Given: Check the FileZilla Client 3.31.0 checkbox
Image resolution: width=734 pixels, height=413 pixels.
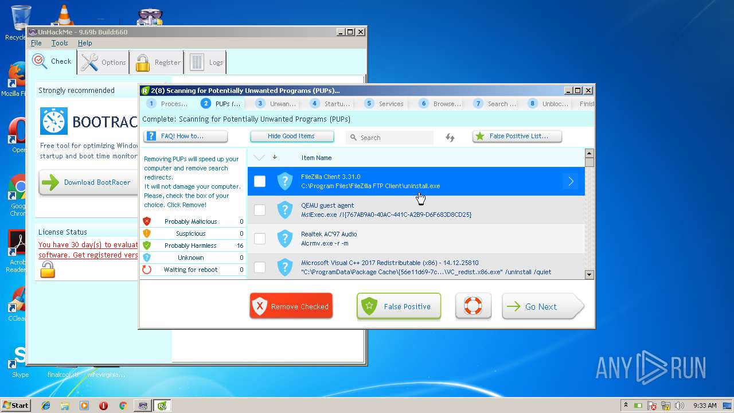Looking at the screenshot, I should (x=260, y=181).
